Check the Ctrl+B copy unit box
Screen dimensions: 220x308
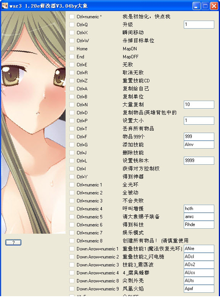point(72,97)
